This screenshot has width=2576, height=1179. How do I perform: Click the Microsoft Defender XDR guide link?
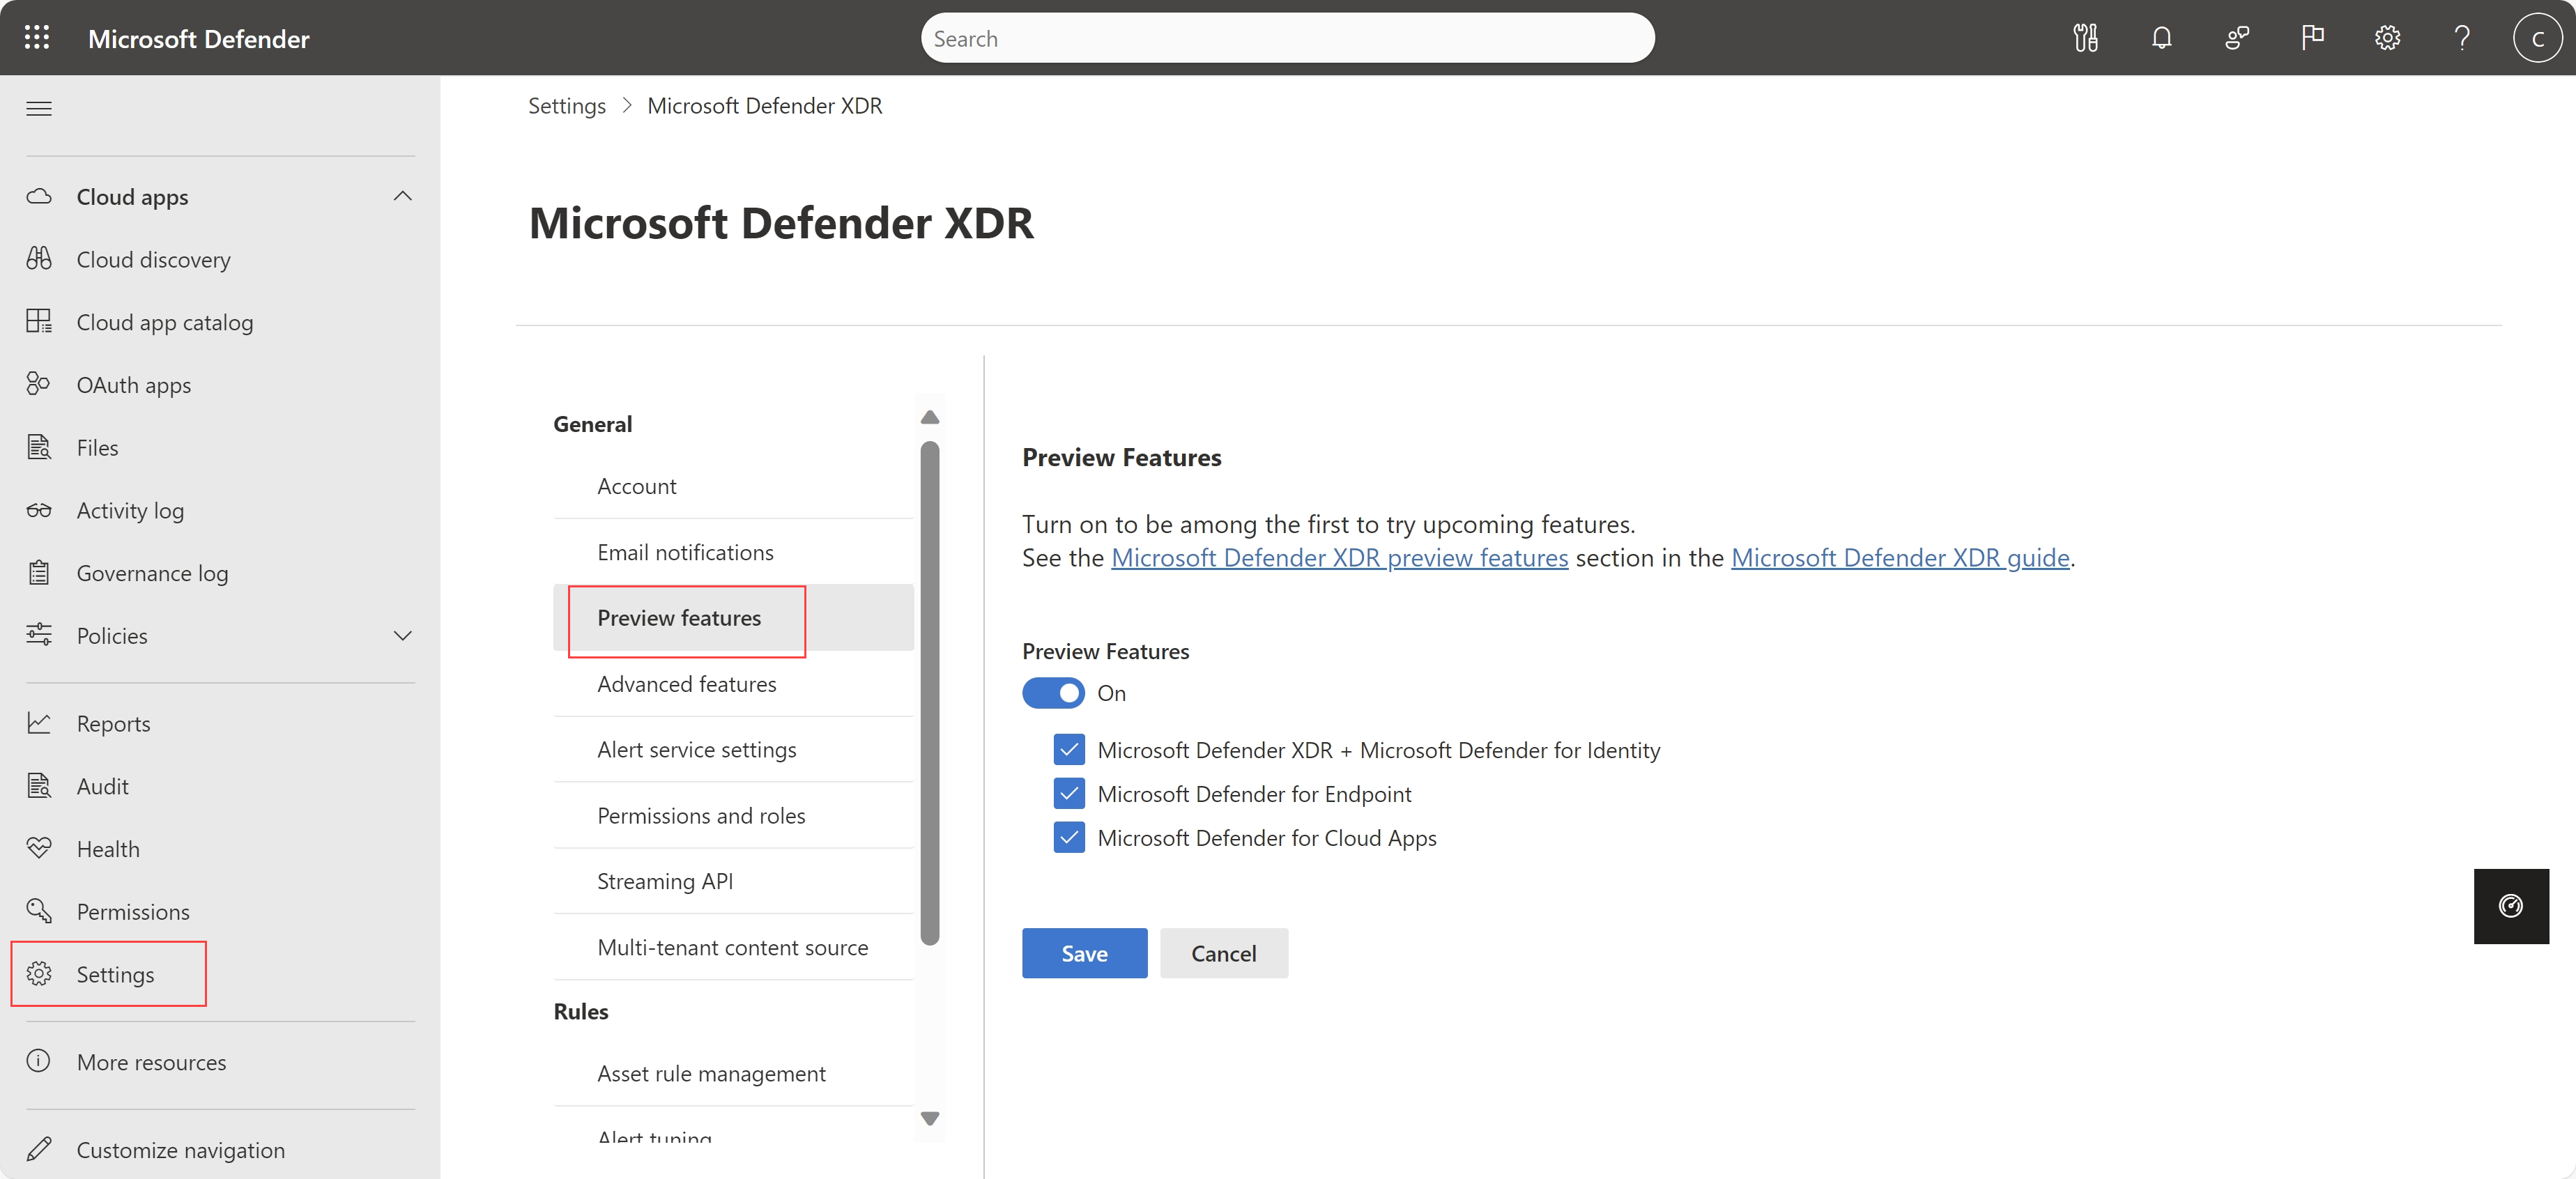1899,557
